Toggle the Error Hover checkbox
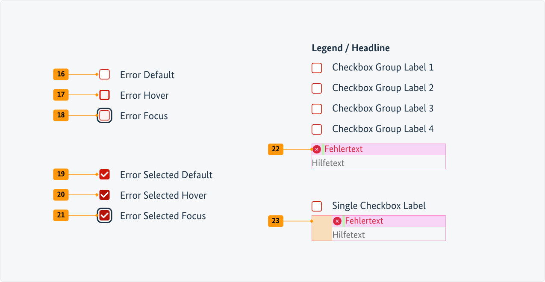The width and height of the screenshot is (545, 282). coord(105,95)
